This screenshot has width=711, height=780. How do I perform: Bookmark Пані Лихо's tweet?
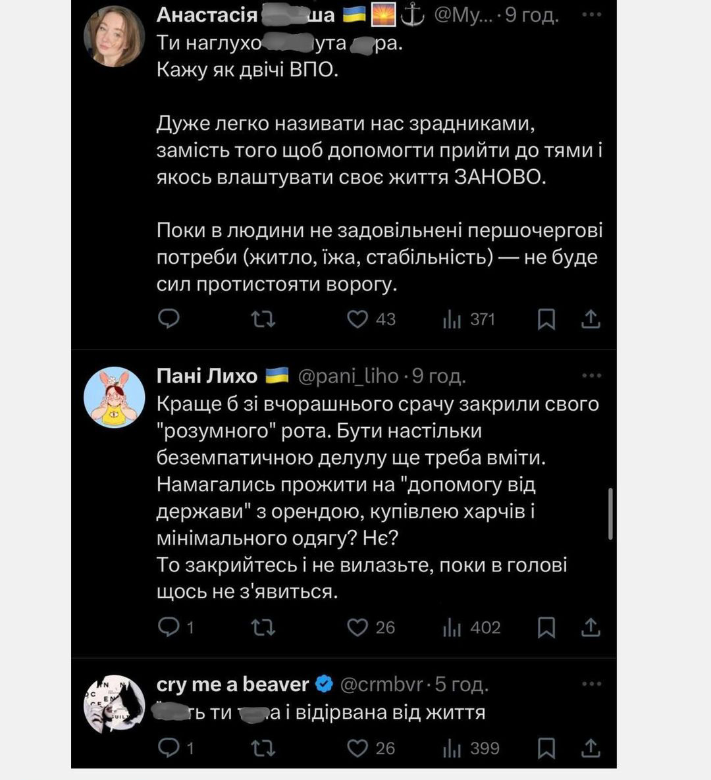[546, 627]
